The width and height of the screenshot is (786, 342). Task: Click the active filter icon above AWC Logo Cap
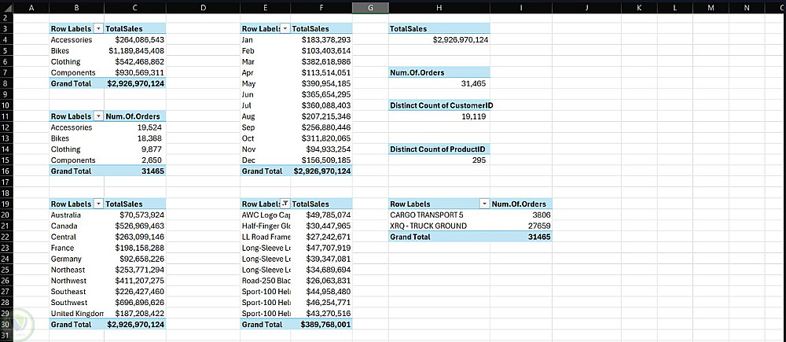285,204
